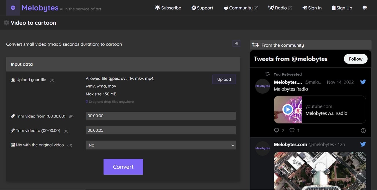
Task: Open the tweet info circle icon
Action: 363,131
